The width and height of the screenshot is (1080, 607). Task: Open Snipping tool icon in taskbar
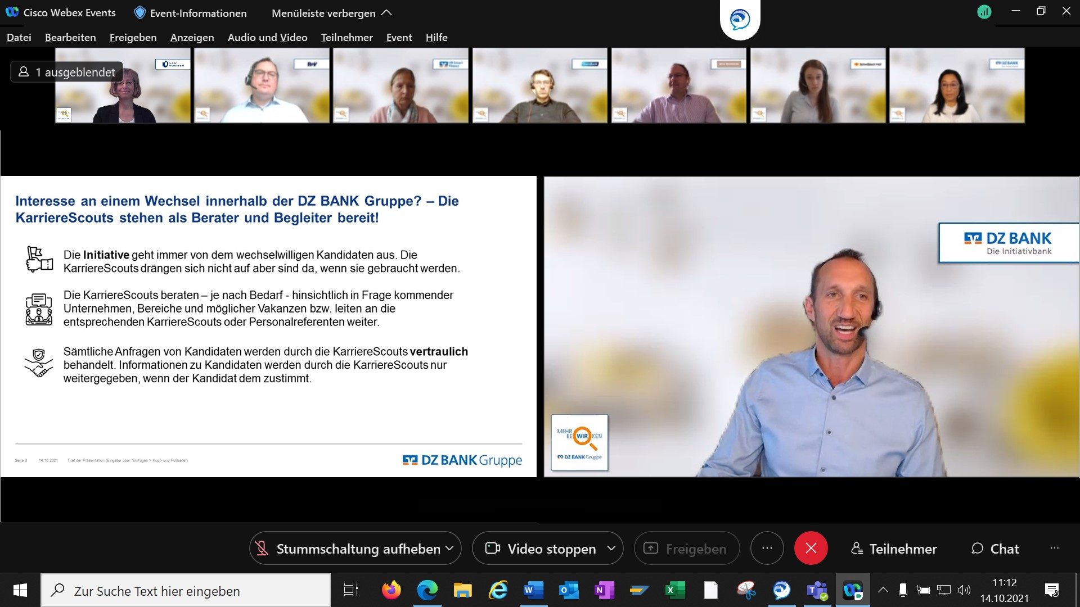(746, 590)
